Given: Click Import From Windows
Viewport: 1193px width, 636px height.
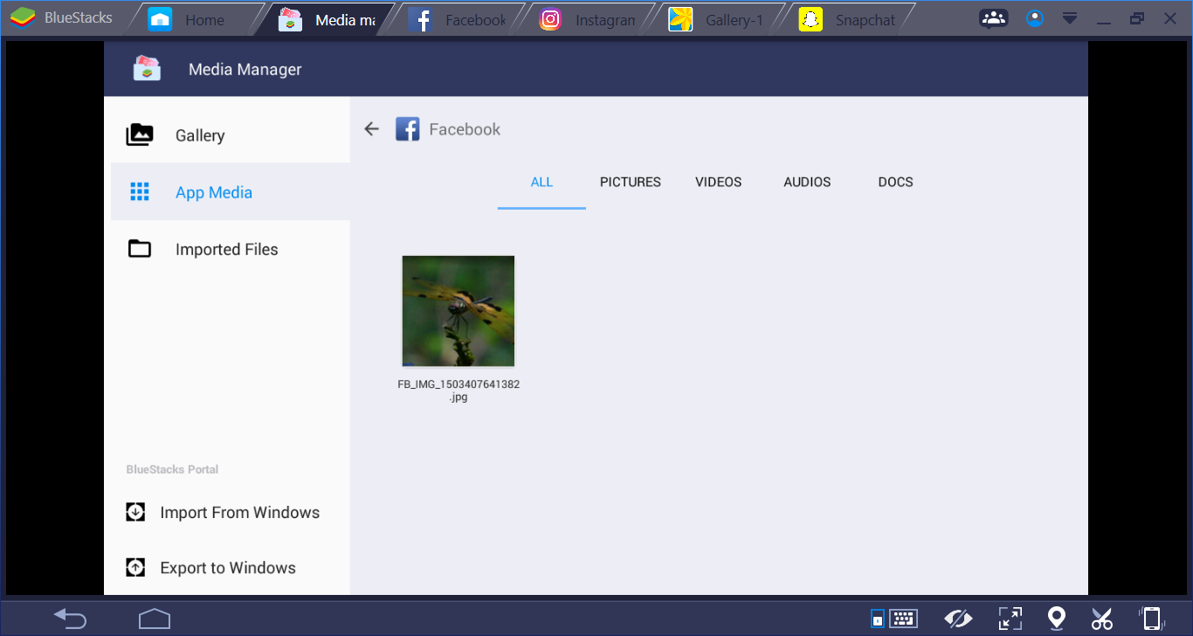Looking at the screenshot, I should (x=239, y=513).
